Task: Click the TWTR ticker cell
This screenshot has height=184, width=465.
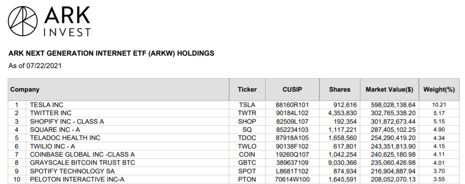Action: pyautogui.click(x=247, y=113)
